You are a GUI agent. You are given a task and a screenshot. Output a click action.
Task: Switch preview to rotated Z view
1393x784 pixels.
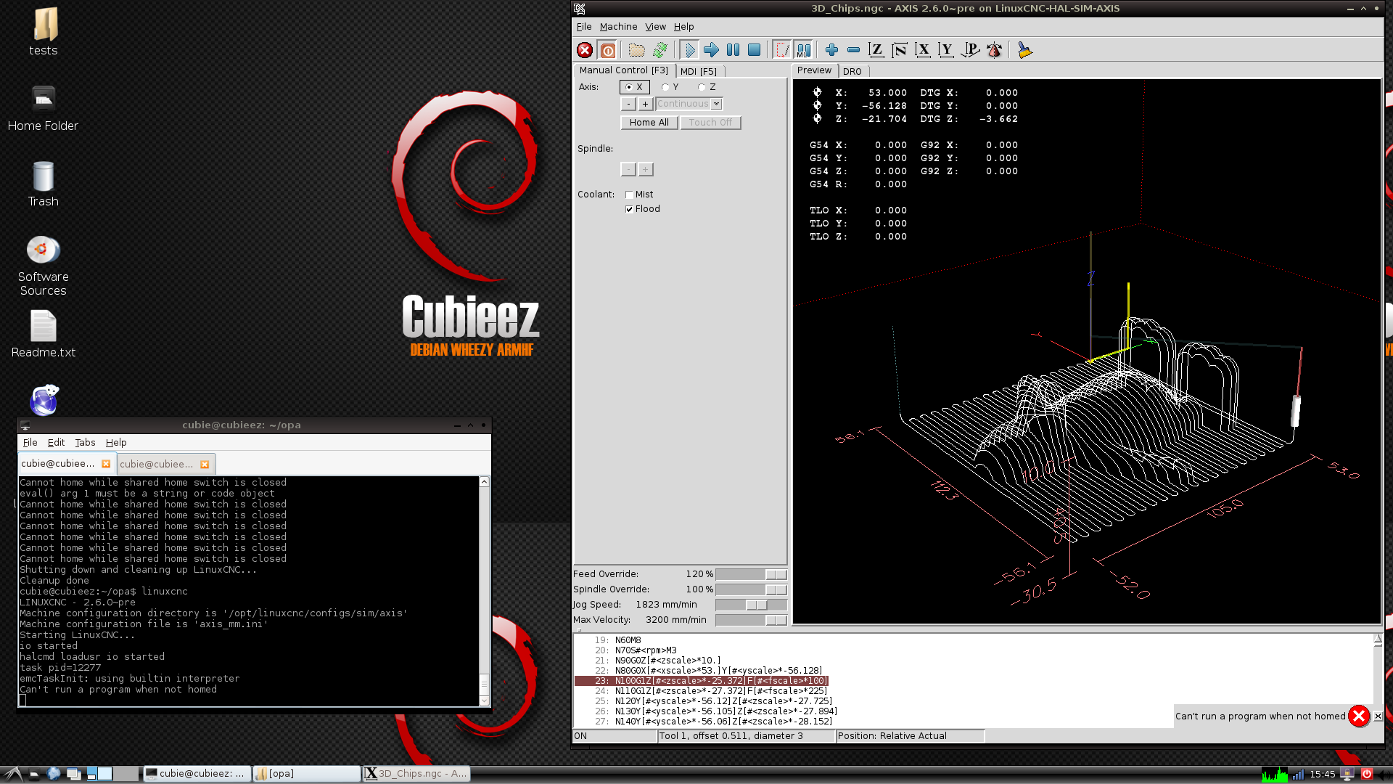(900, 50)
